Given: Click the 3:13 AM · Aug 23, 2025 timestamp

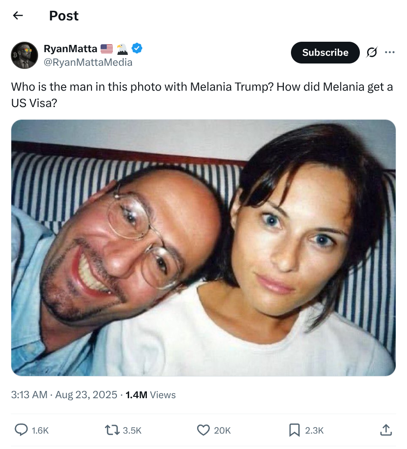Looking at the screenshot, I should (64, 395).
